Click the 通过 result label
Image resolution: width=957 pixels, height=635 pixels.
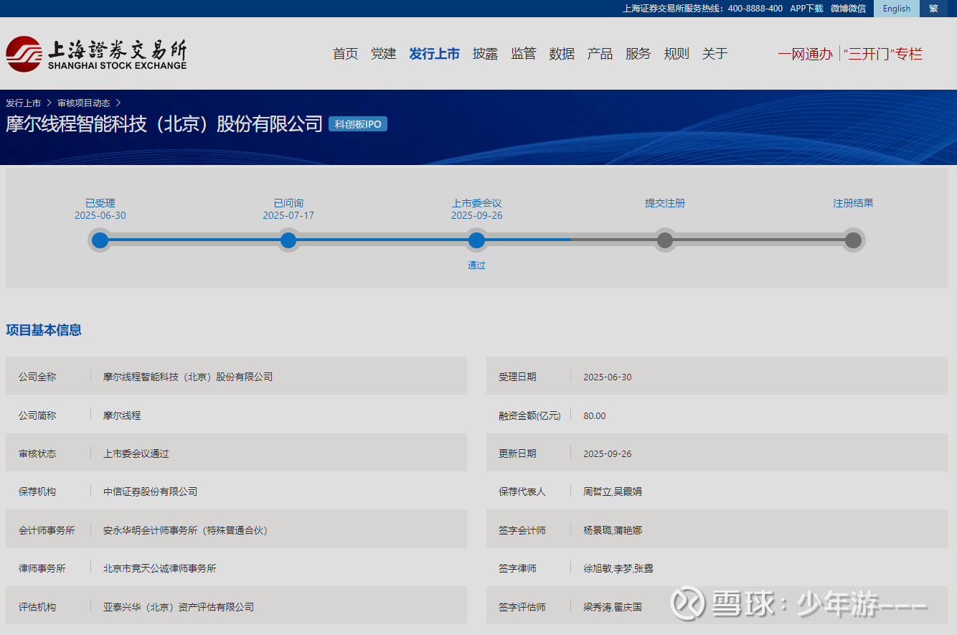point(476,265)
